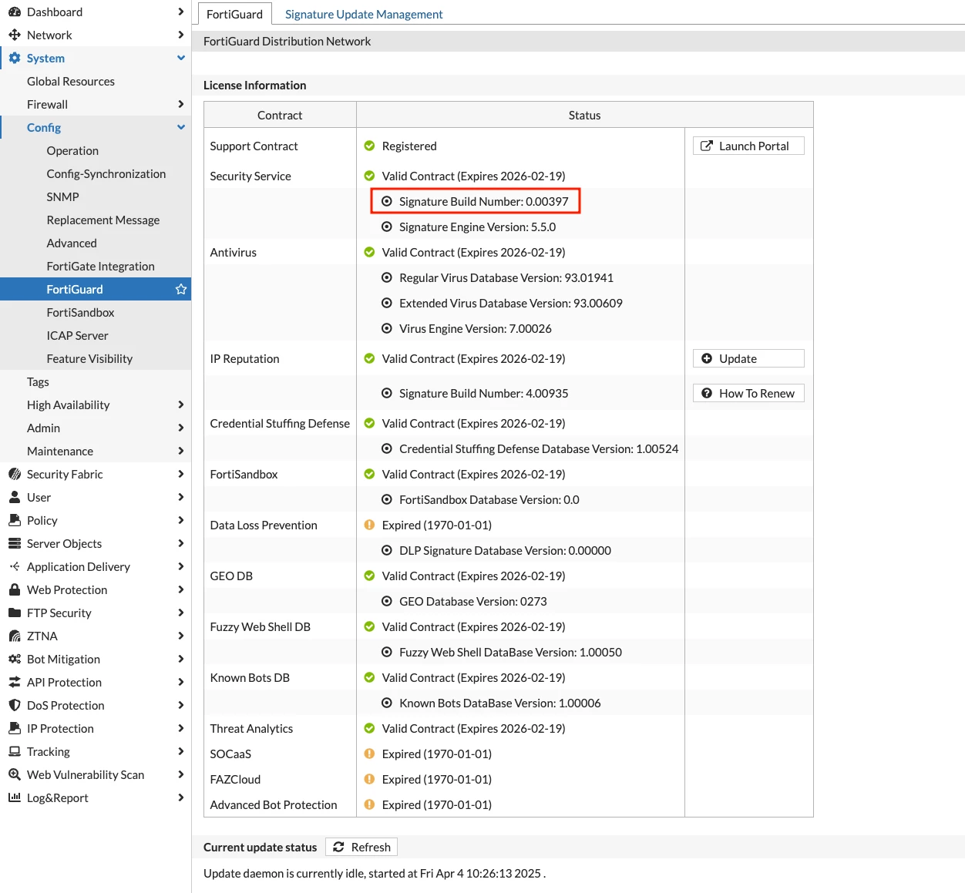Click orange warning icon beside SOCaaS status

369,754
